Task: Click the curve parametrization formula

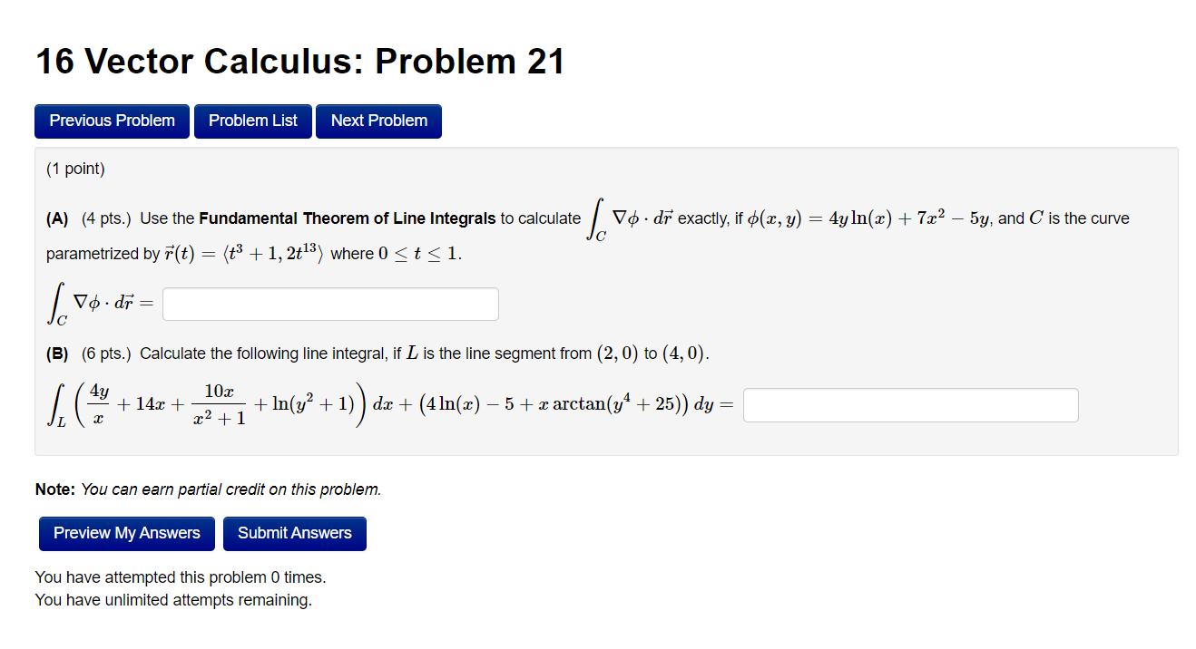Action: point(243,253)
